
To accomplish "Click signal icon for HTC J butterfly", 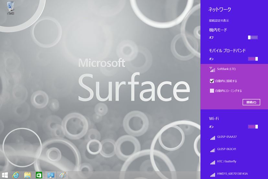I will [x=213, y=162].
